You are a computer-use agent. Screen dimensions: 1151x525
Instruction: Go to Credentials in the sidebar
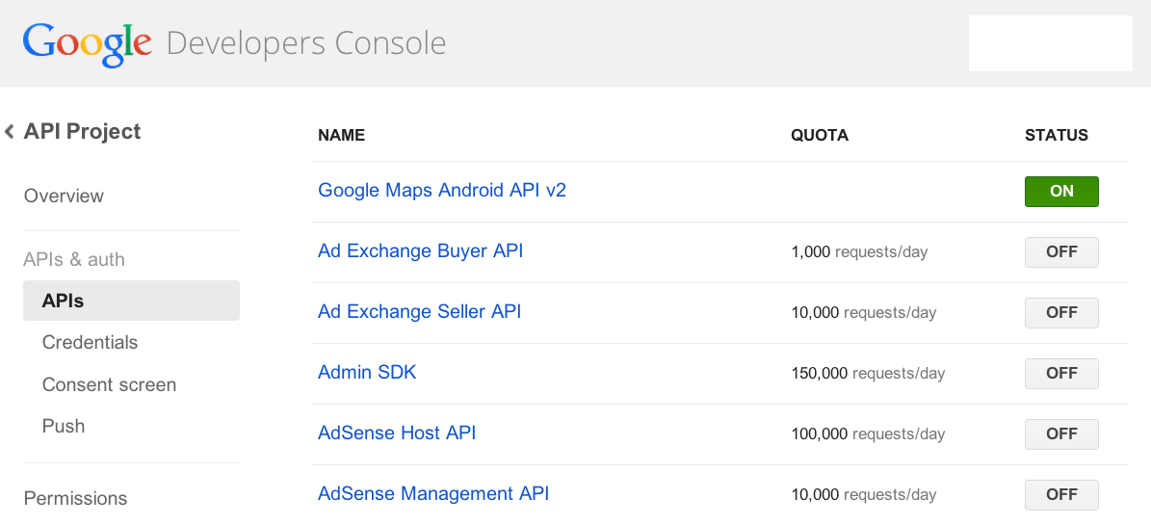coord(90,343)
